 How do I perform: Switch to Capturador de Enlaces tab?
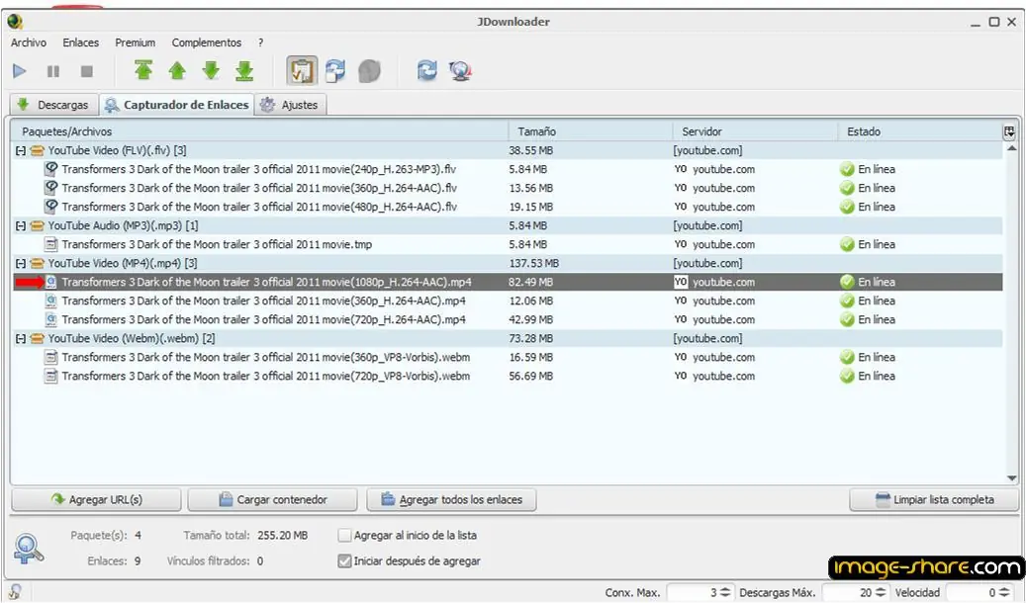click(177, 105)
